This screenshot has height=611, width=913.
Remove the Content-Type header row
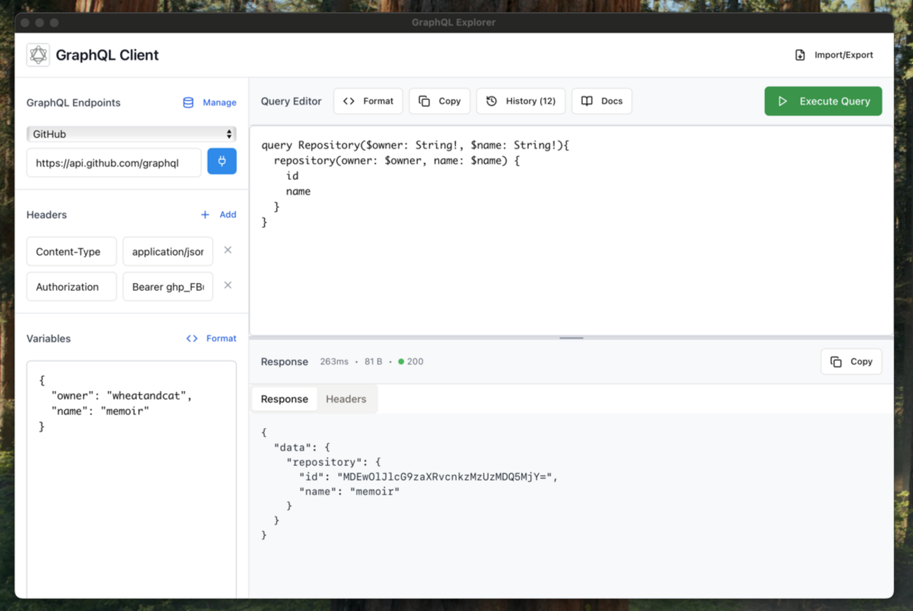click(x=228, y=250)
